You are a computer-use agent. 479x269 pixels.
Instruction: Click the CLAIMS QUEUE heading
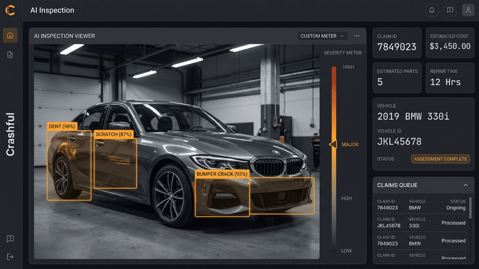coord(397,185)
